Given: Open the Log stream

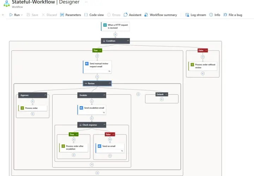Looking at the screenshot, I should point(196,15).
